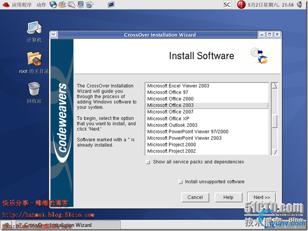This screenshot has height=231, width=308.
Task: Launch the word processor pen icon in panel
Action: 72,4
